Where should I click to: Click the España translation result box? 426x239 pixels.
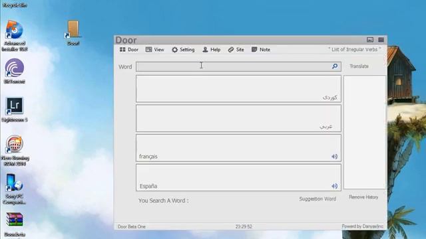click(238, 177)
